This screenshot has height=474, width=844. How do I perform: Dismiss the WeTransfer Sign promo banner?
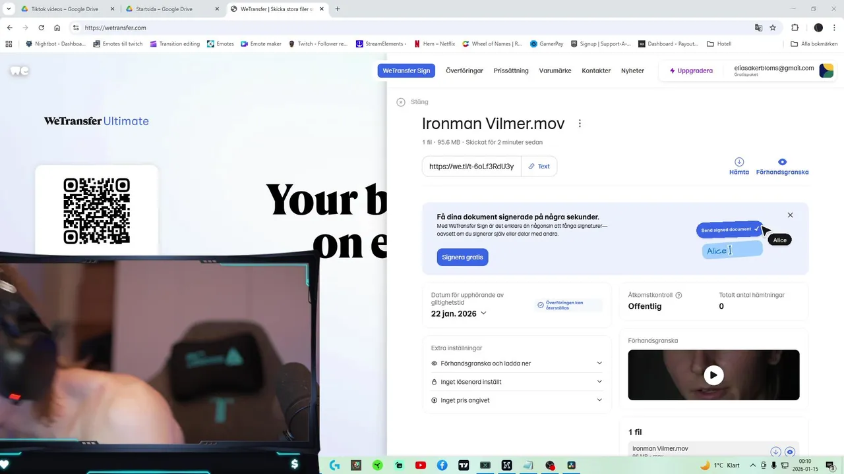[x=790, y=215]
